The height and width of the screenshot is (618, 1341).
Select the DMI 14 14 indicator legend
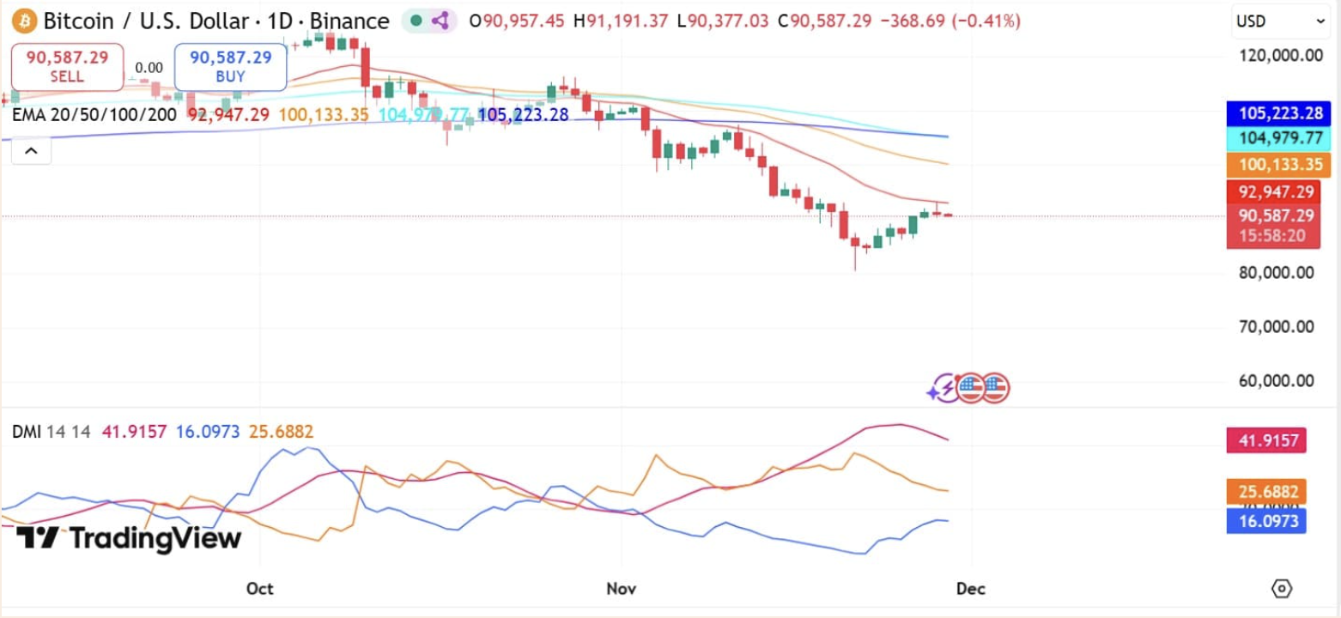(x=52, y=432)
